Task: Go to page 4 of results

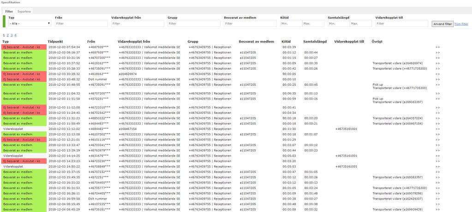Action: tap(15, 35)
